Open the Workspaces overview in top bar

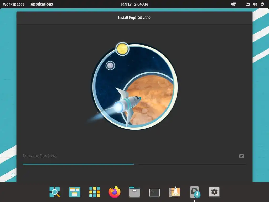click(x=14, y=4)
